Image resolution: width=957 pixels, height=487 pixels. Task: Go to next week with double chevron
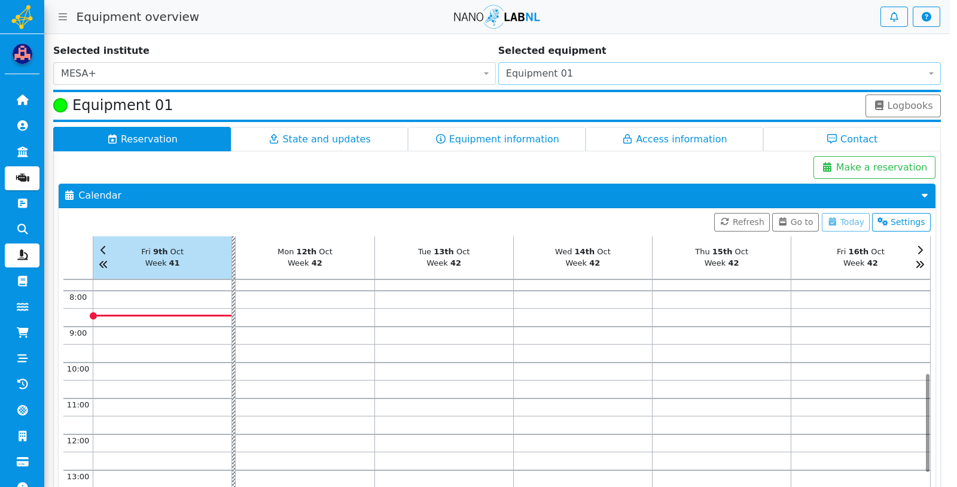coord(920,264)
